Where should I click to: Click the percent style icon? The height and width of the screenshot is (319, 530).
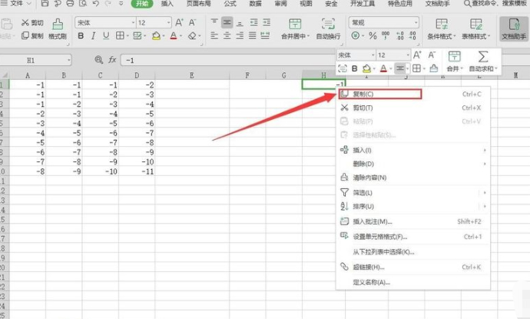[x=373, y=35]
